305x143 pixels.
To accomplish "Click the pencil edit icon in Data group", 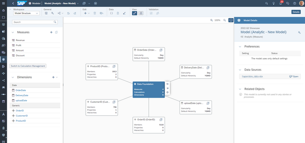I will (x=124, y=13).
